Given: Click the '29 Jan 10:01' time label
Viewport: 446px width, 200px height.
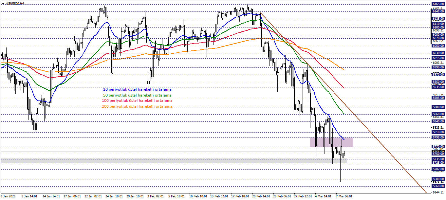Looking at the screenshot, I should (135, 196).
